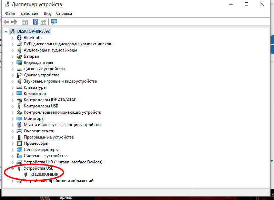Select the Дисковые устройства label
Viewport: 274px width, 200px height.
click(44, 69)
